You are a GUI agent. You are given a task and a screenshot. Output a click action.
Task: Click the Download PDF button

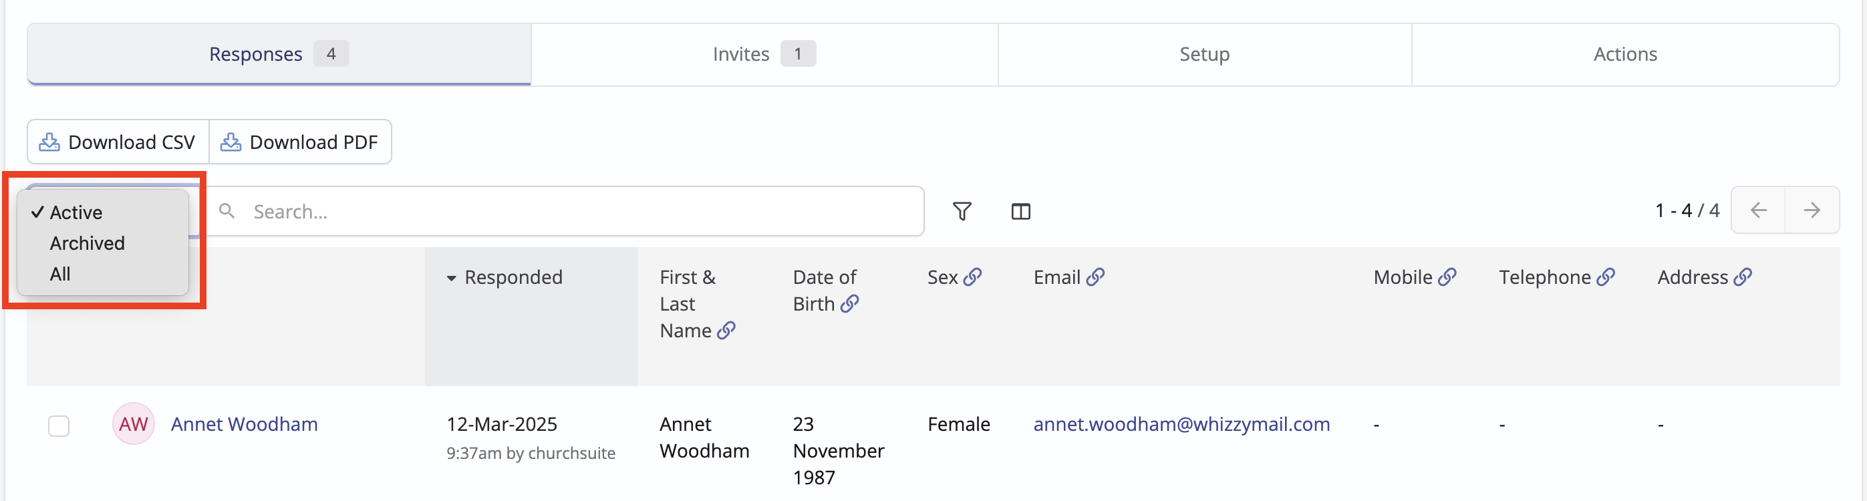point(300,142)
